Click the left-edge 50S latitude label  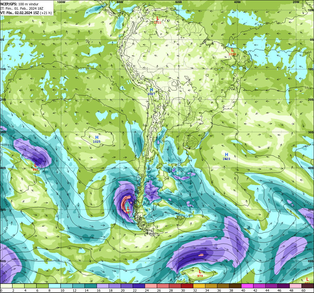click(3, 210)
